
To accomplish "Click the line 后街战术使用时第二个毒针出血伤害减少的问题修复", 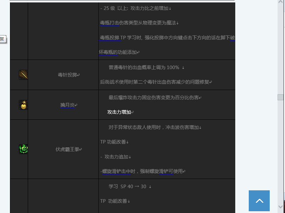I will (155, 82).
